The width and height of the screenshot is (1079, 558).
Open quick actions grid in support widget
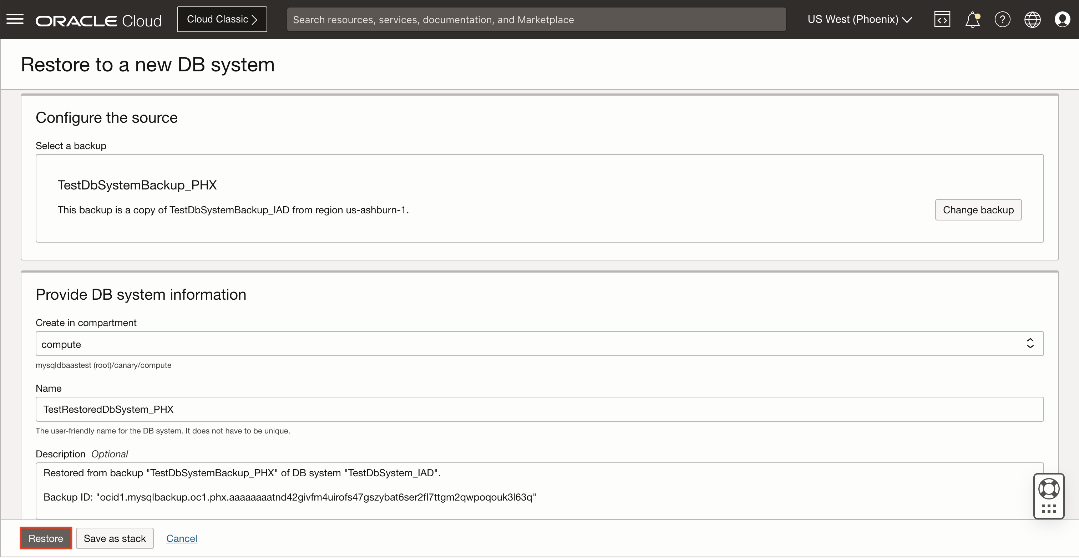[1049, 509]
